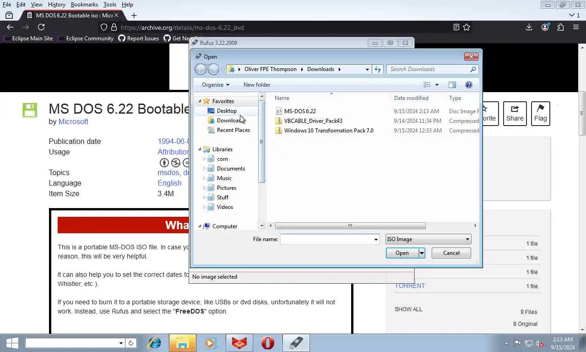
Task: Click the taskbar clock showing 2:13 AM
Action: click(563, 343)
